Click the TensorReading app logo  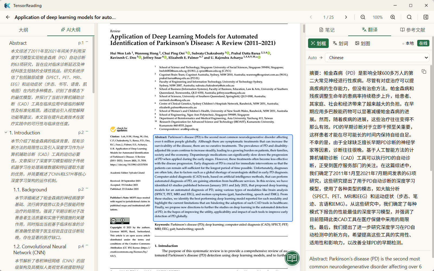pyautogui.click(x=7, y=5)
